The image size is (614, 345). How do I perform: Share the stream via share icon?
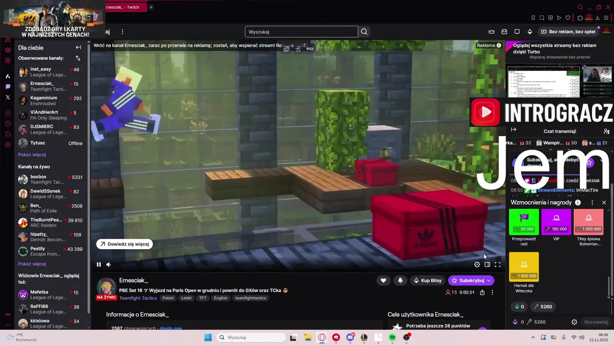(482, 292)
